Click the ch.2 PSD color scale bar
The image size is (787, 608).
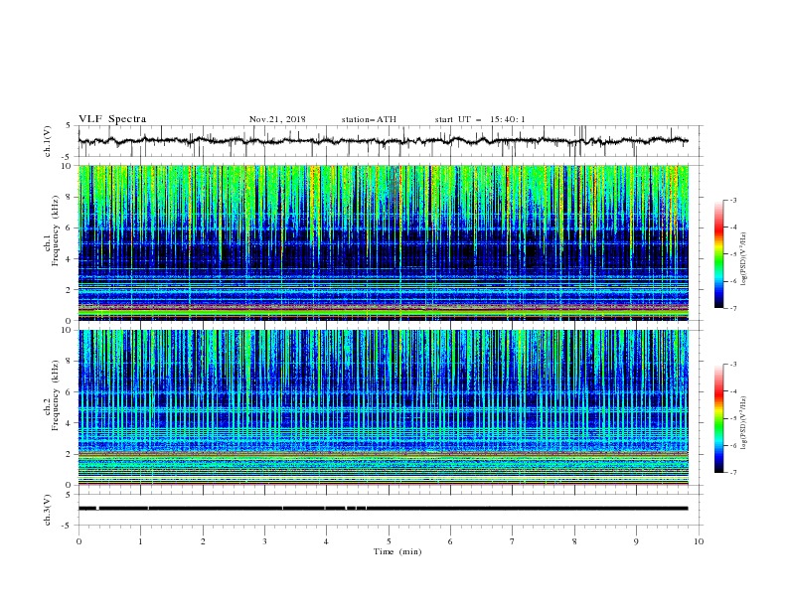[x=718, y=418]
